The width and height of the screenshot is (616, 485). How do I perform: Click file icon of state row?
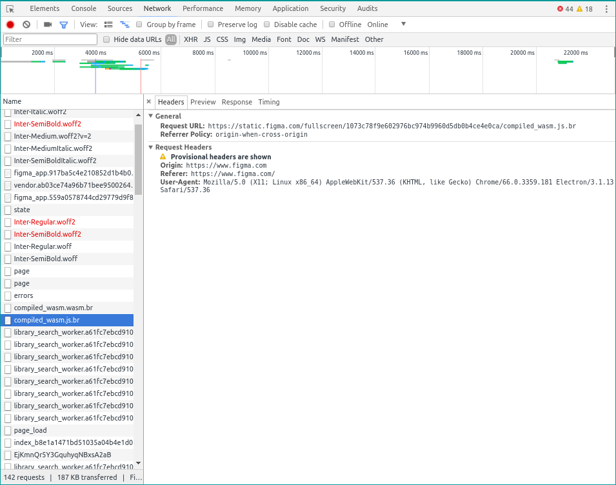click(8, 210)
